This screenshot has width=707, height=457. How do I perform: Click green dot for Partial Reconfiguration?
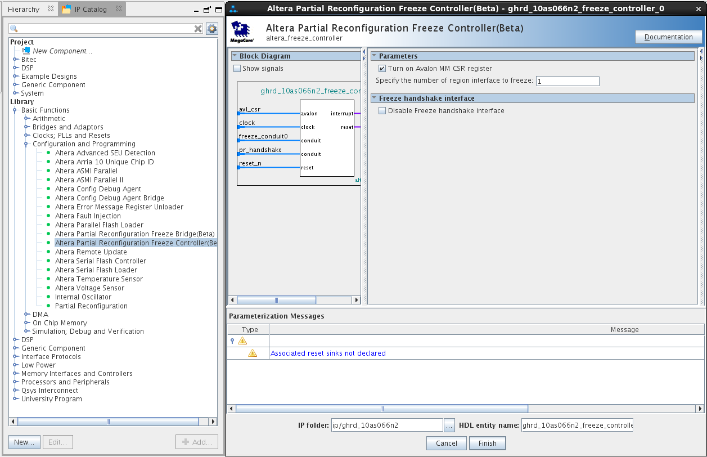[48, 306]
